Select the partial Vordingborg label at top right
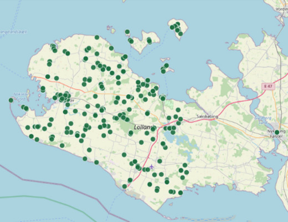 282,9
